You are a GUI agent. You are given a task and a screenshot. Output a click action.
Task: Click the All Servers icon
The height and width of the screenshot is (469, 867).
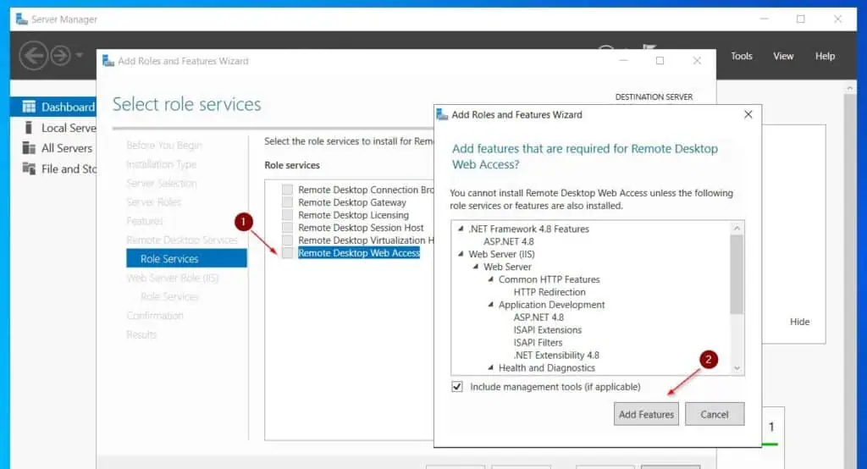(29, 148)
